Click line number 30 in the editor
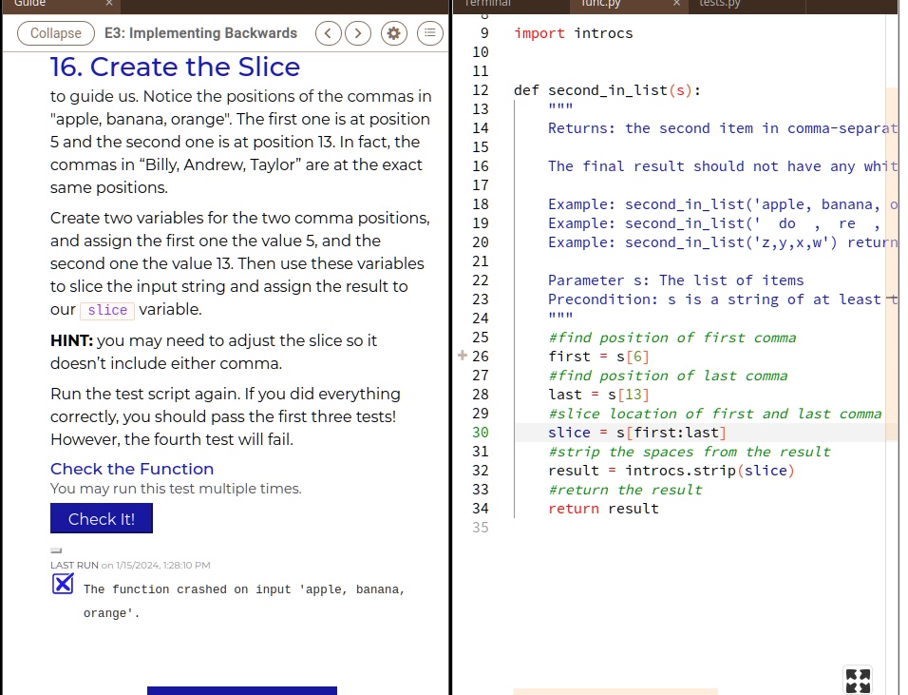Image resolution: width=908 pixels, height=695 pixels. pyautogui.click(x=481, y=432)
